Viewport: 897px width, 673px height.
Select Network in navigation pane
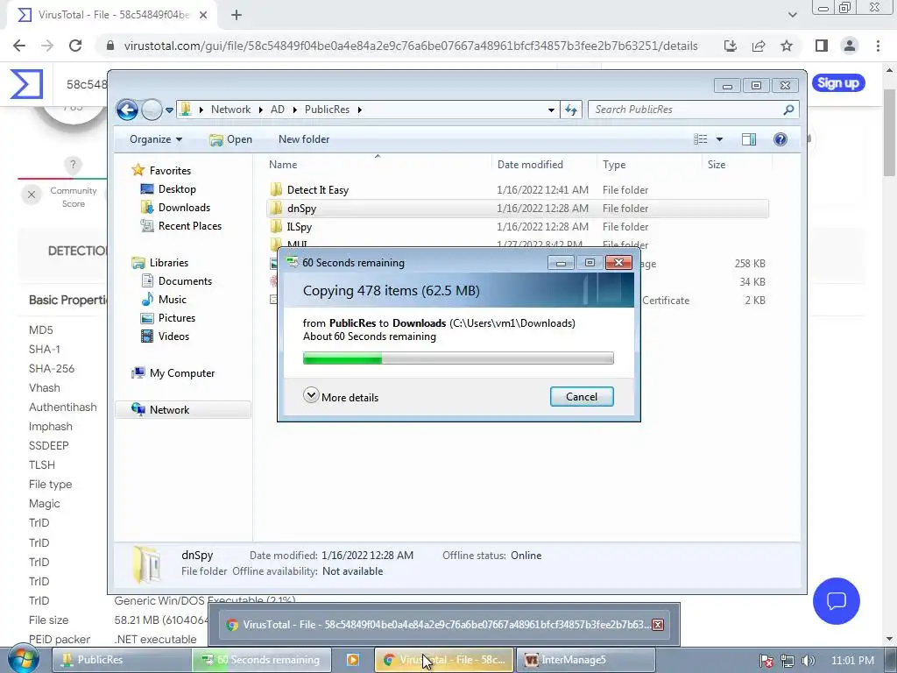coord(183,410)
